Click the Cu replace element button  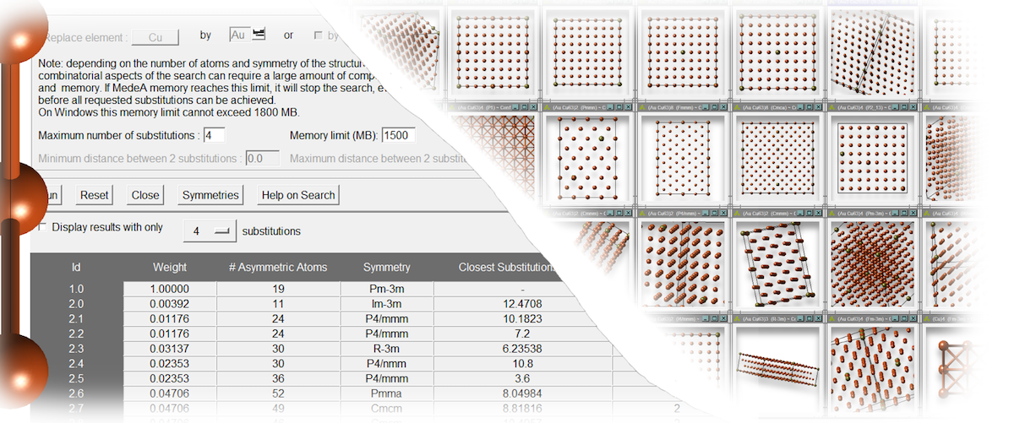[155, 36]
